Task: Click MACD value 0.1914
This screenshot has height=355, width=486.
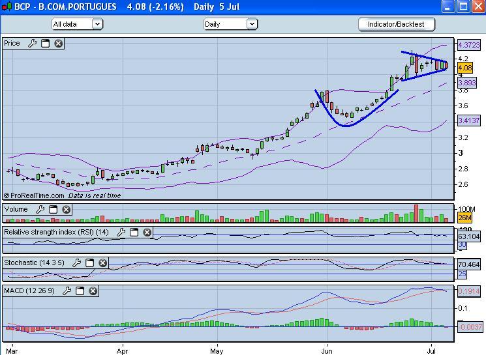Action: (469, 291)
